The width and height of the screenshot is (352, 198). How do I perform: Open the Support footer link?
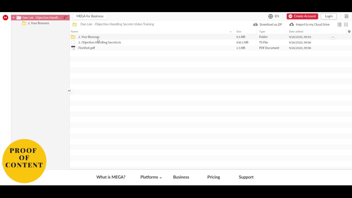pos(246,177)
